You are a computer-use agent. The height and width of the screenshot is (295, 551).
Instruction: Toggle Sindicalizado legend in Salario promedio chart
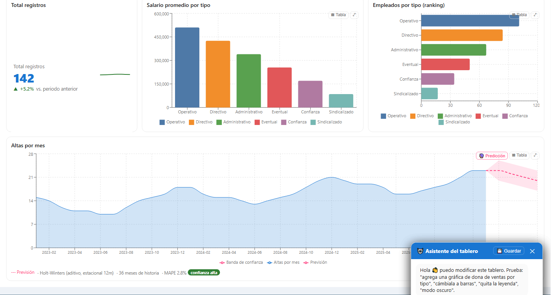click(326, 122)
